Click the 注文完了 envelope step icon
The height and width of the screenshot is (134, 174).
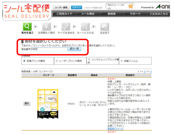coord(105,26)
